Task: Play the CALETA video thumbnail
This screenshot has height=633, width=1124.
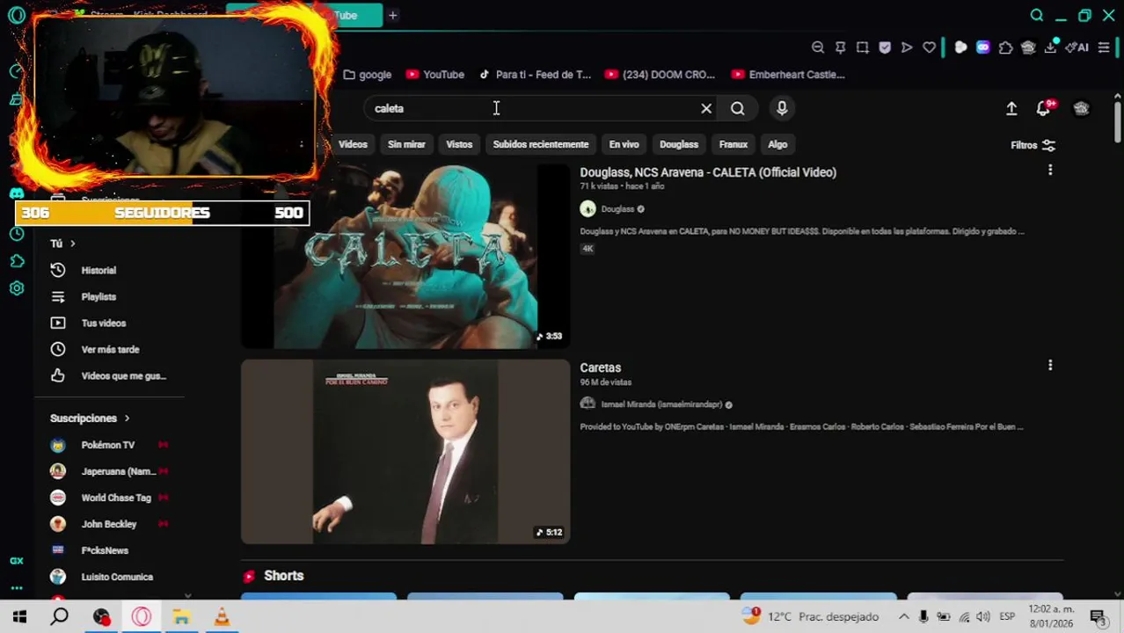Action: point(405,256)
